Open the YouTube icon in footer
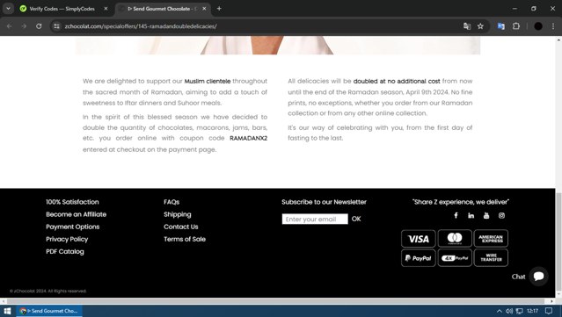562x317 pixels. pyautogui.click(x=486, y=215)
